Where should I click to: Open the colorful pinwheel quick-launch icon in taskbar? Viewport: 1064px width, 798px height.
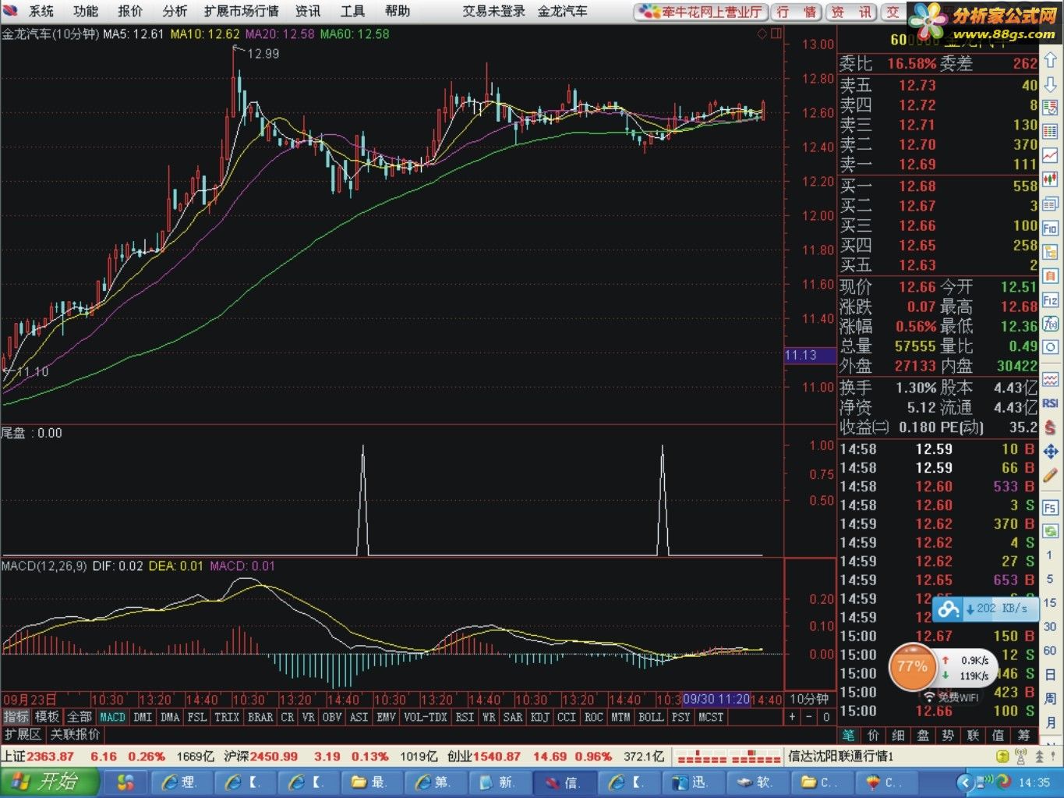click(125, 782)
